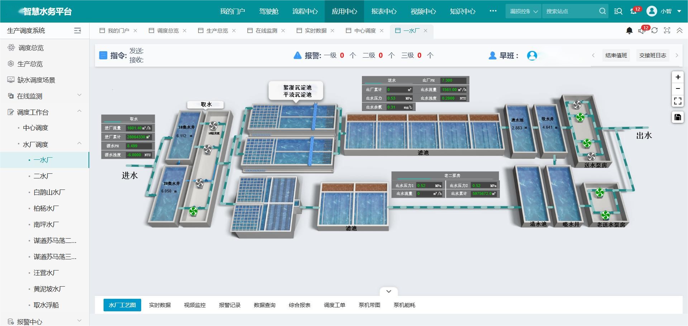Click the search magnifier icon in header
Screen dimensions: 688x326
tap(602, 11)
